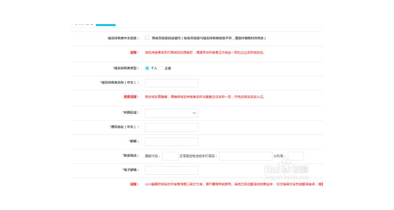The width and height of the screenshot is (394, 210).
Task: Click the 邮编 postal code input field
Action: click(x=172, y=142)
